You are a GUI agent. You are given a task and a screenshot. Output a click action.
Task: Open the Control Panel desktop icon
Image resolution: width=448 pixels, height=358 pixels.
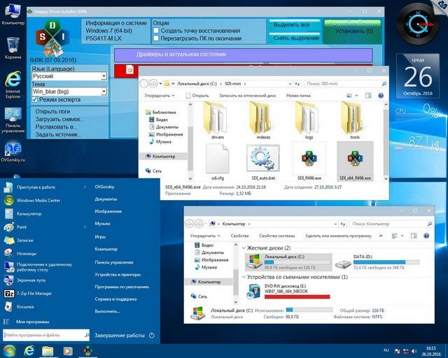point(13,120)
